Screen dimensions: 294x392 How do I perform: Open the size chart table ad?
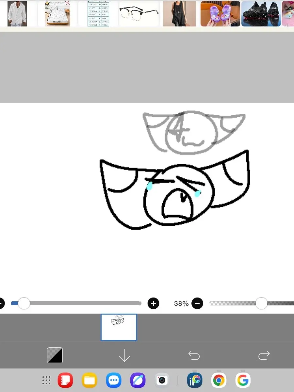pos(98,14)
